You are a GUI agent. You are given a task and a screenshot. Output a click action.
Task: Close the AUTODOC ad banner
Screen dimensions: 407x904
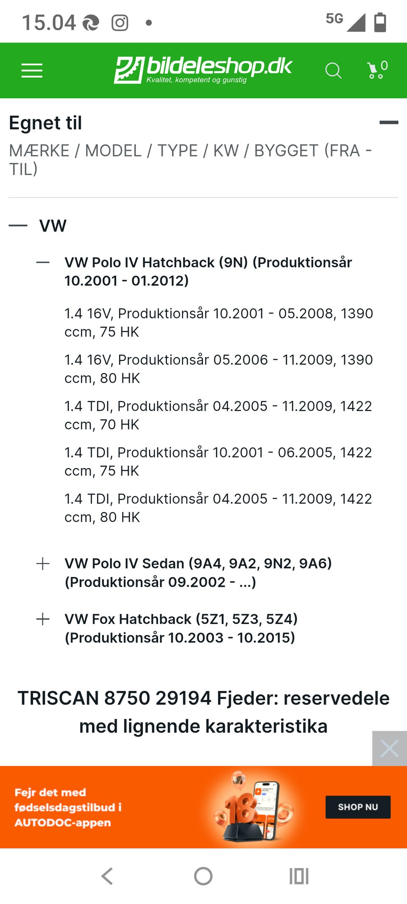(x=390, y=748)
